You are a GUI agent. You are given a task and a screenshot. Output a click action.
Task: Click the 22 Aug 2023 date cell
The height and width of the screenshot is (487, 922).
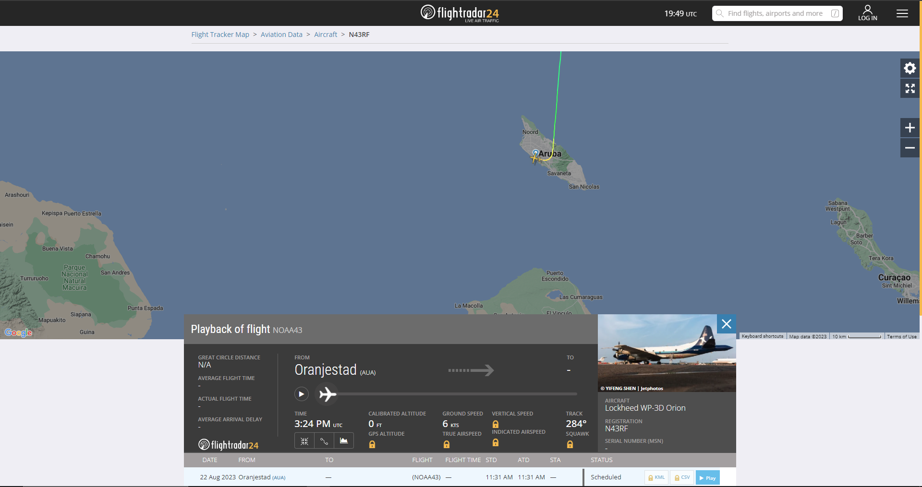[218, 477]
